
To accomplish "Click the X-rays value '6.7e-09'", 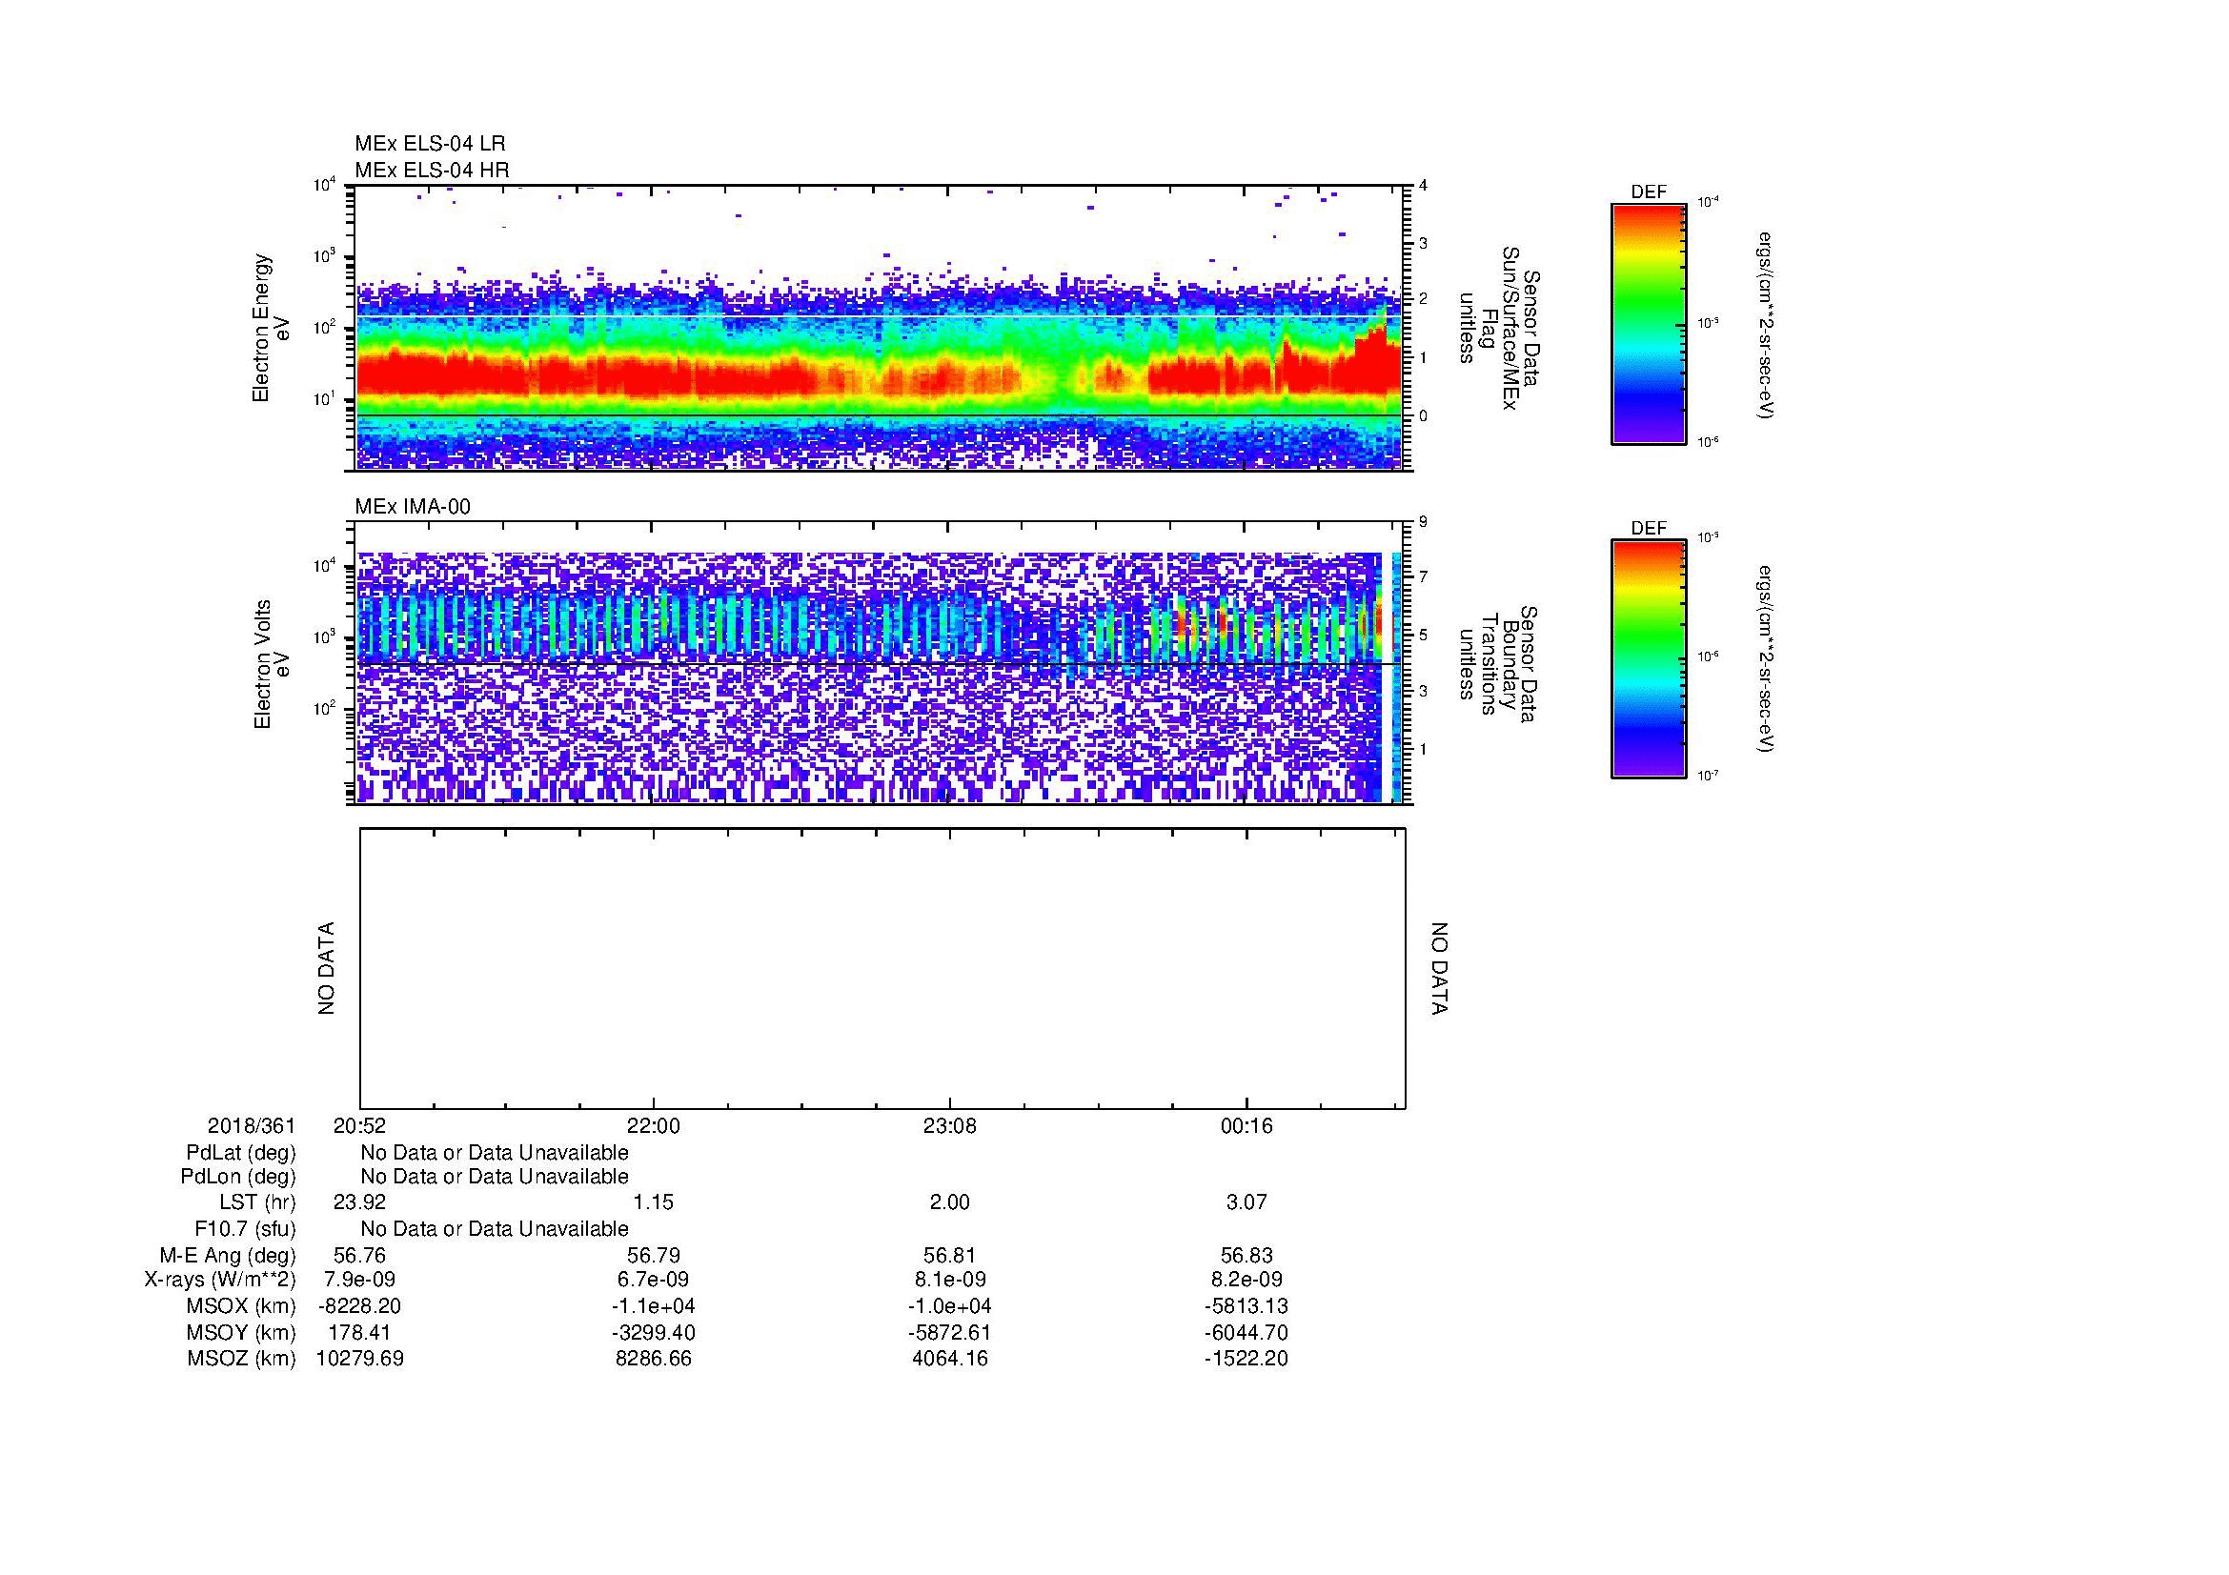I will tap(654, 1281).
